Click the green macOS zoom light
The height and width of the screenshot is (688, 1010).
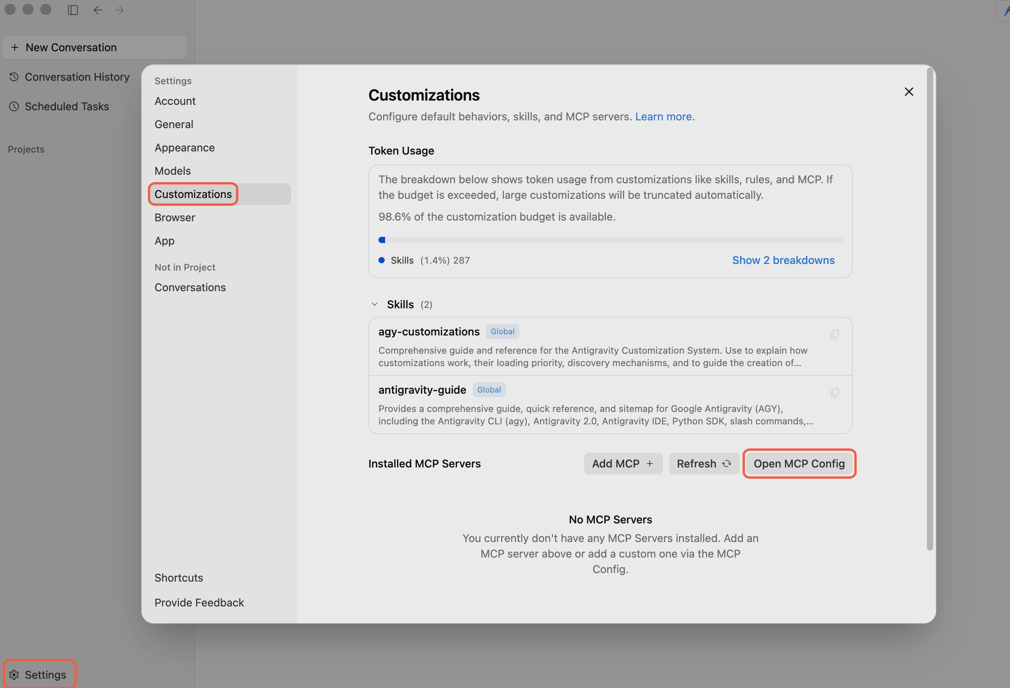46,9
